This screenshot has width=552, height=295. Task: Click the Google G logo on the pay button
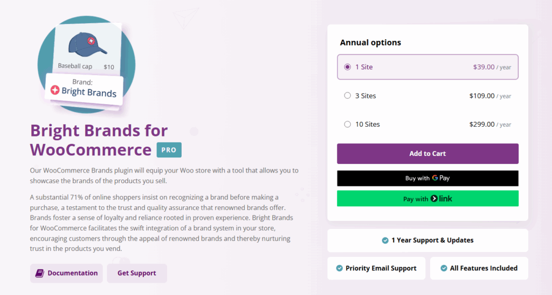435,178
